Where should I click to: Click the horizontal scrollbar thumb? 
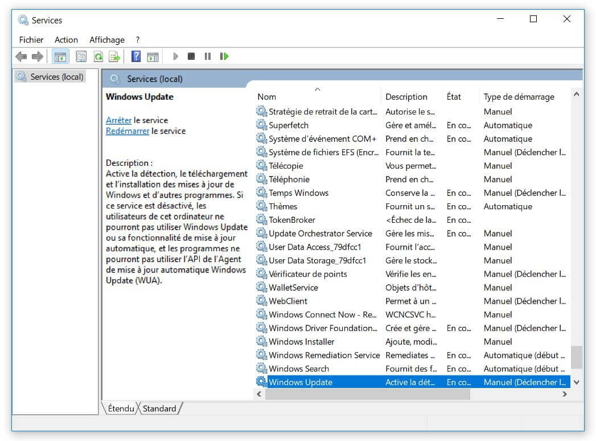[368, 394]
